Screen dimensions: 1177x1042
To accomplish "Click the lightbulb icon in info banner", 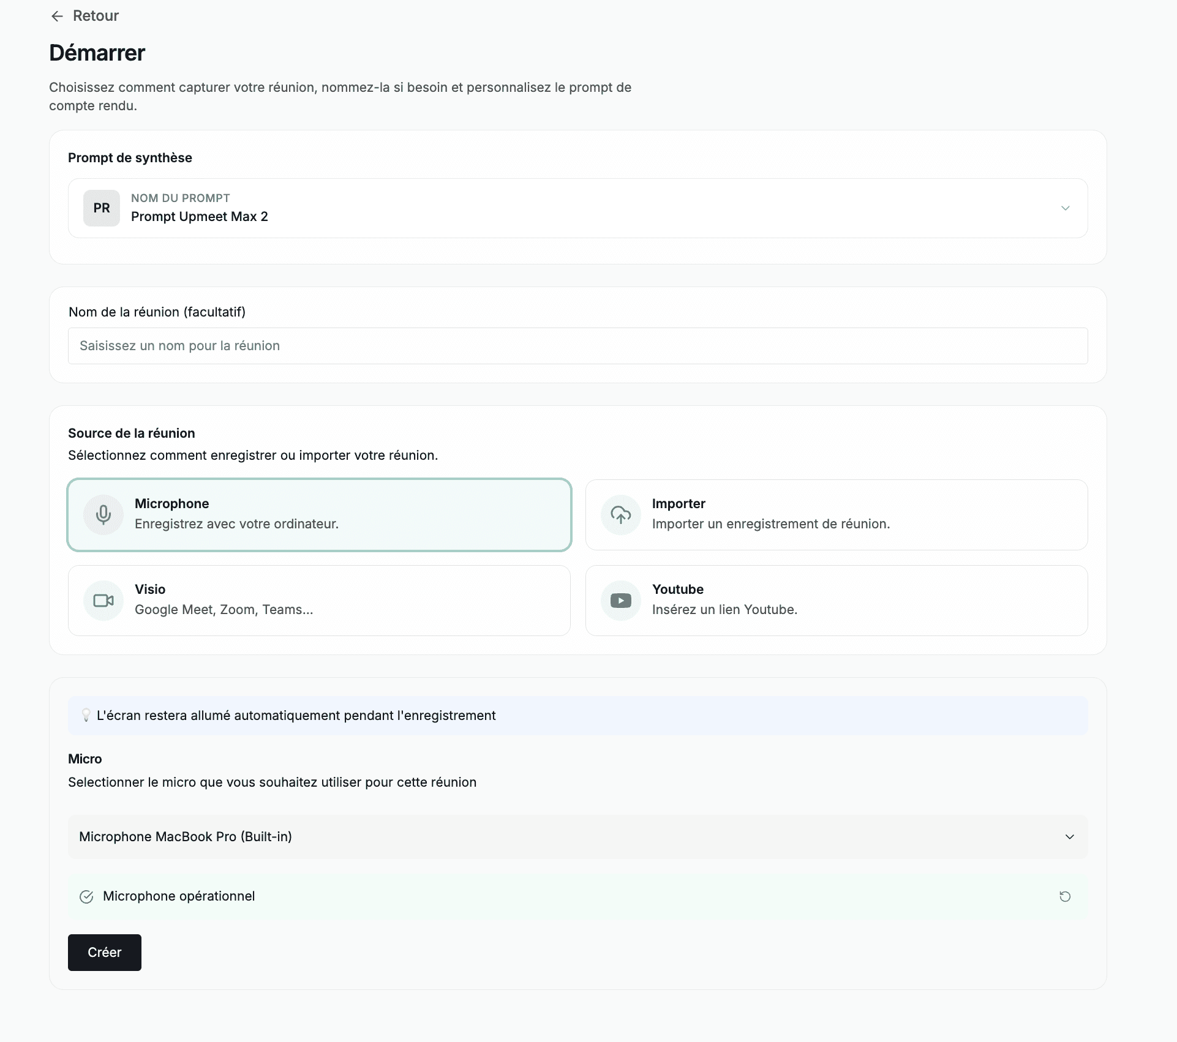I will 86,715.
